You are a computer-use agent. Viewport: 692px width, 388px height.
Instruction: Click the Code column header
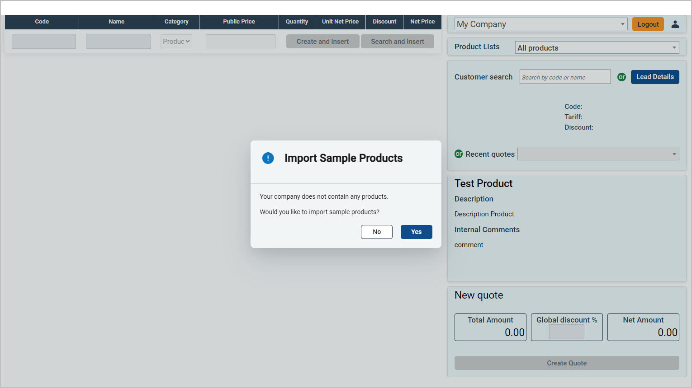tap(42, 22)
